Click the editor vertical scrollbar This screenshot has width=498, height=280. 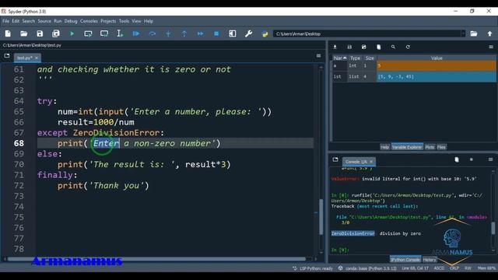[321, 216]
